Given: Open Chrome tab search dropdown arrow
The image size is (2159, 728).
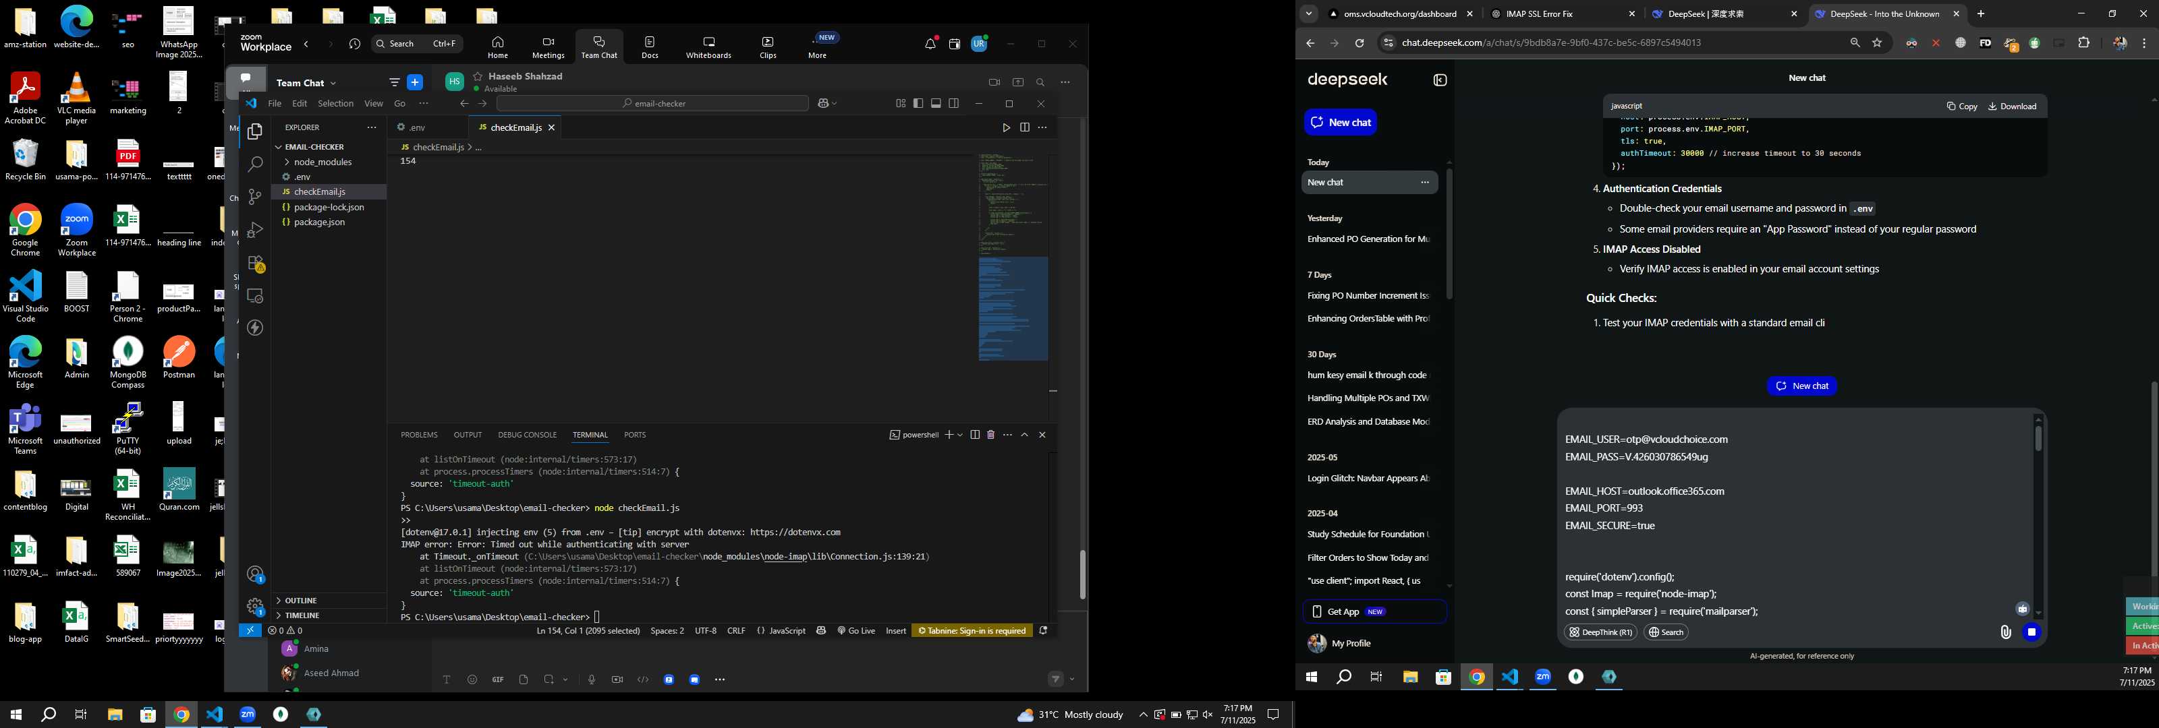Looking at the screenshot, I should coord(1308,14).
